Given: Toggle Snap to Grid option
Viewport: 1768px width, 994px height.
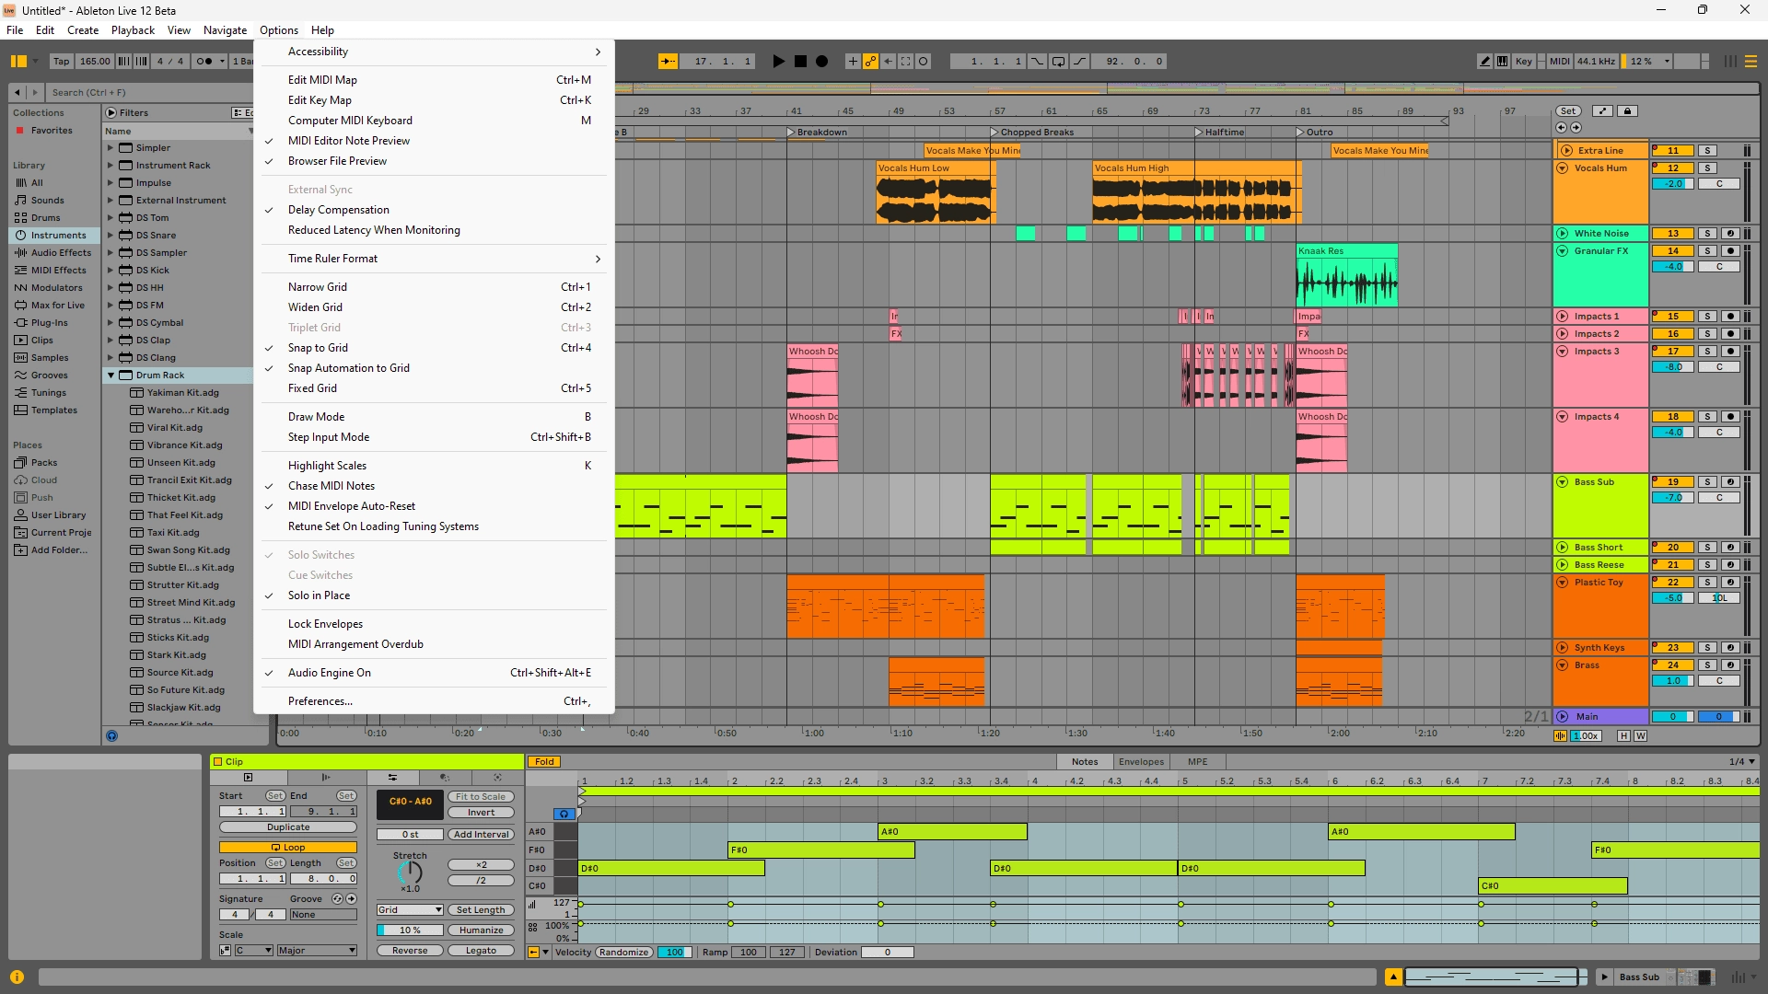Looking at the screenshot, I should 434,348.
